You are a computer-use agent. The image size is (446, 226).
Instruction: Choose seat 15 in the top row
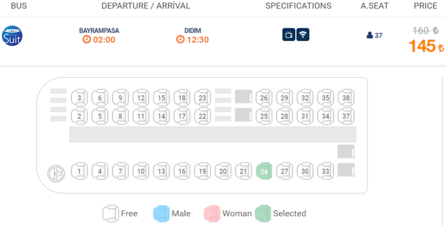click(x=161, y=98)
